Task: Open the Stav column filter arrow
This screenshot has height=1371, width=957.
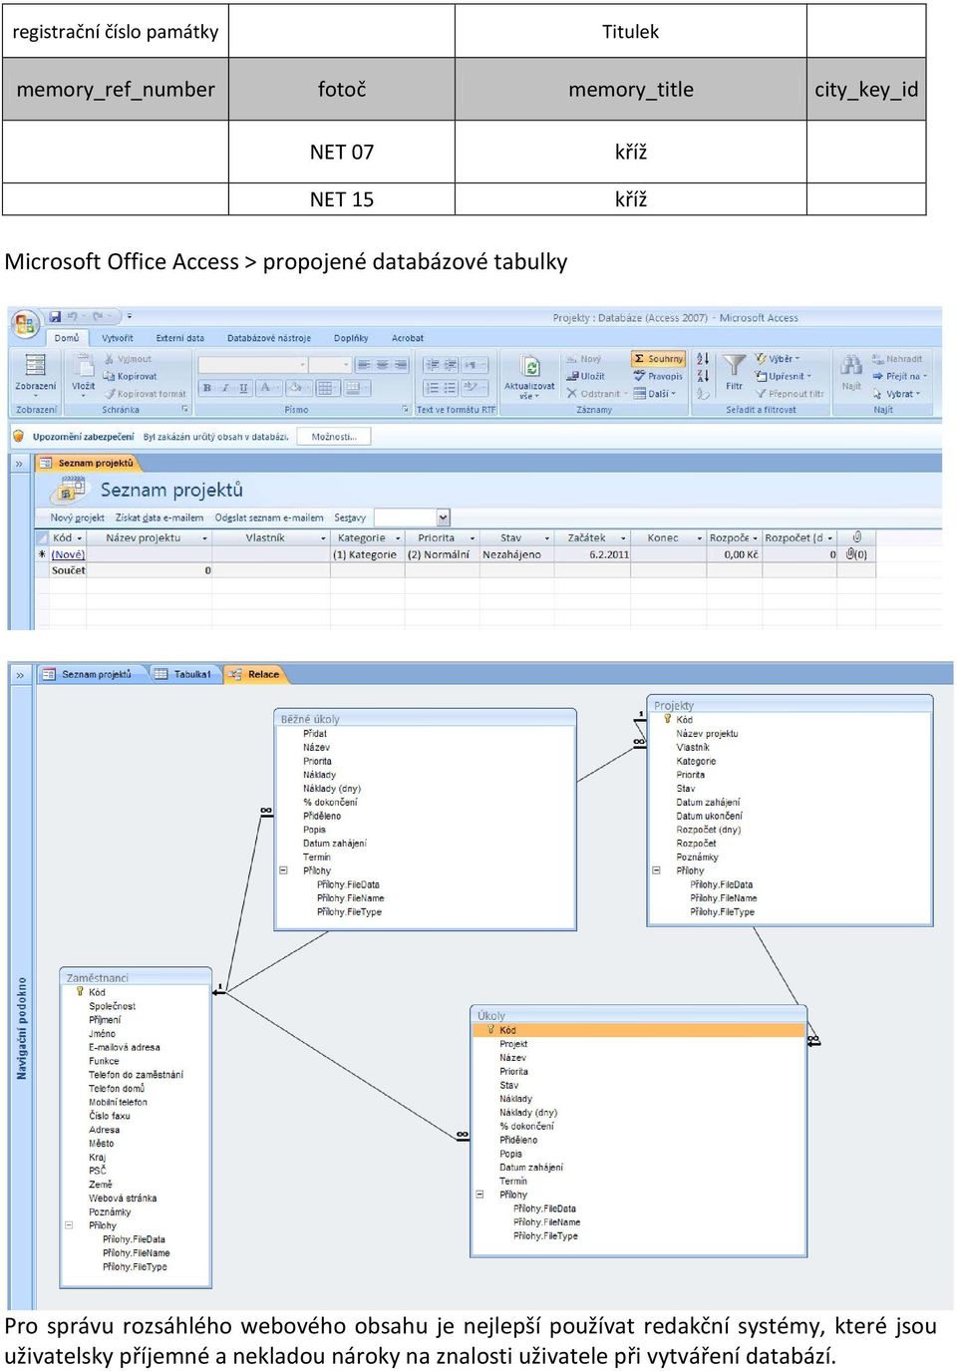Action: [x=545, y=538]
